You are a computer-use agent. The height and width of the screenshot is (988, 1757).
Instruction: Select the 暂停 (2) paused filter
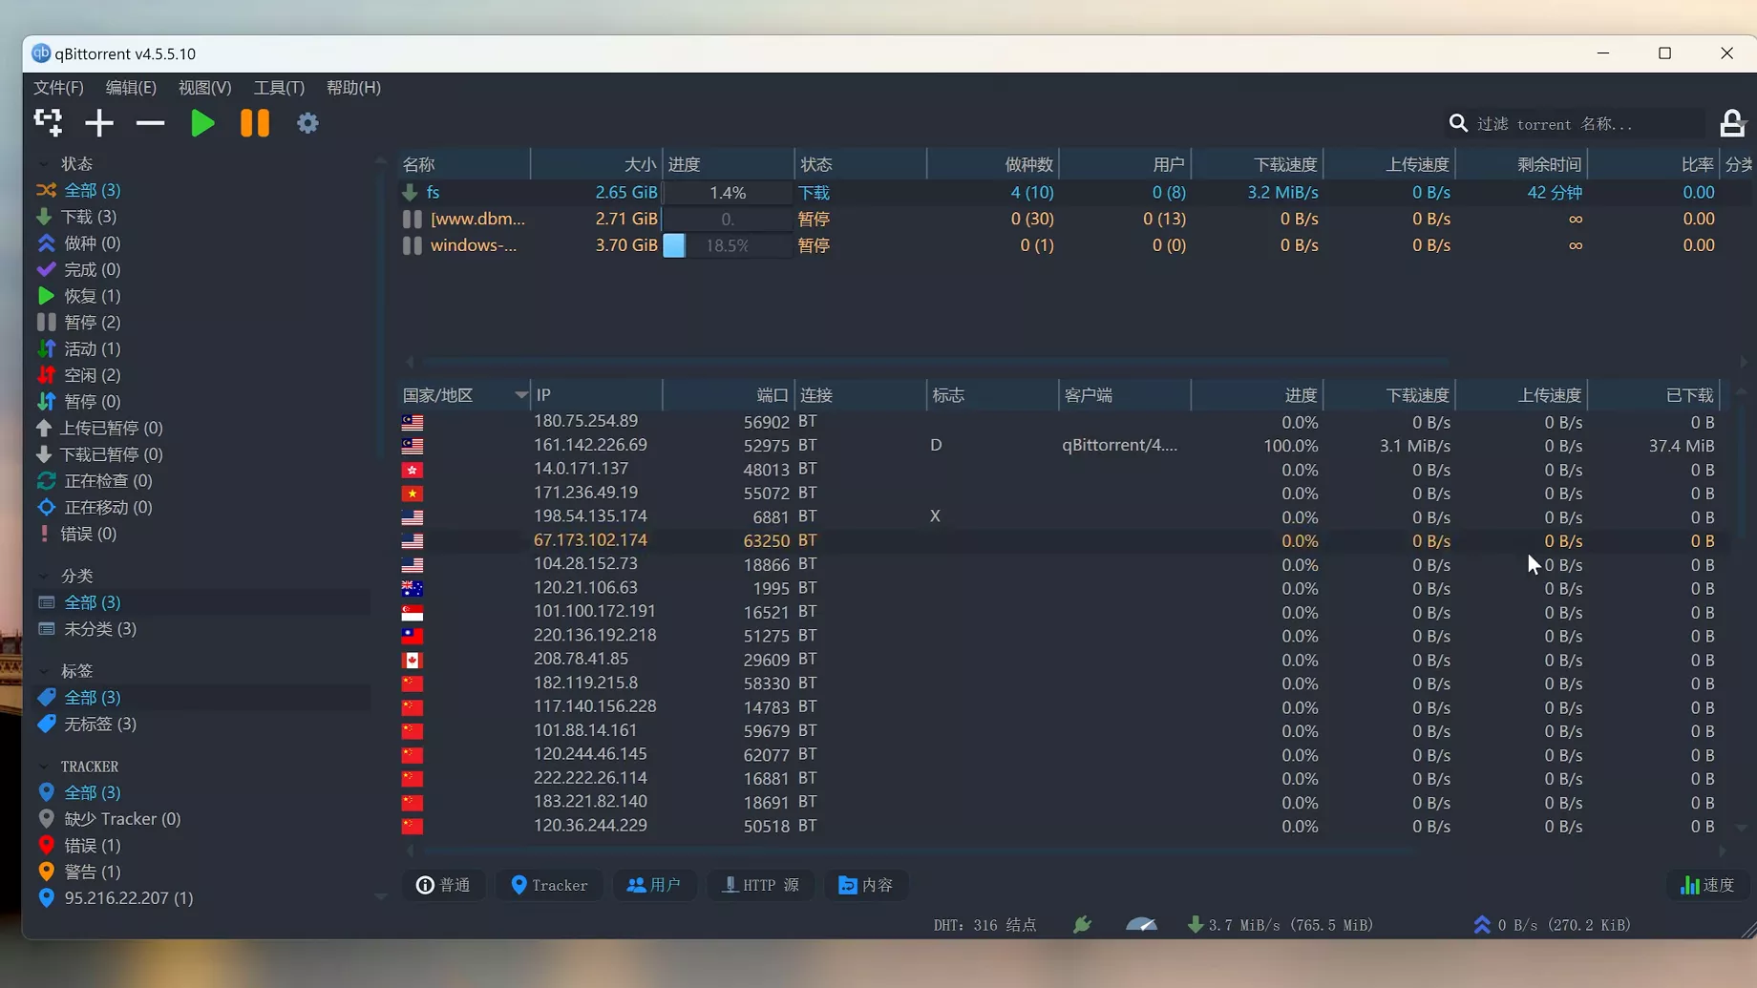(x=92, y=323)
